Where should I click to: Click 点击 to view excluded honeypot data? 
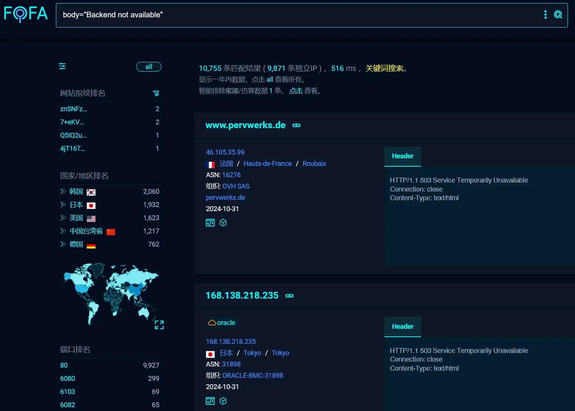tap(296, 91)
